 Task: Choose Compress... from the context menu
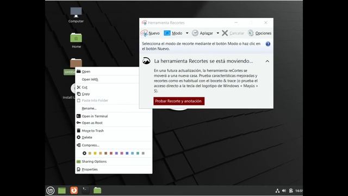pos(114,145)
